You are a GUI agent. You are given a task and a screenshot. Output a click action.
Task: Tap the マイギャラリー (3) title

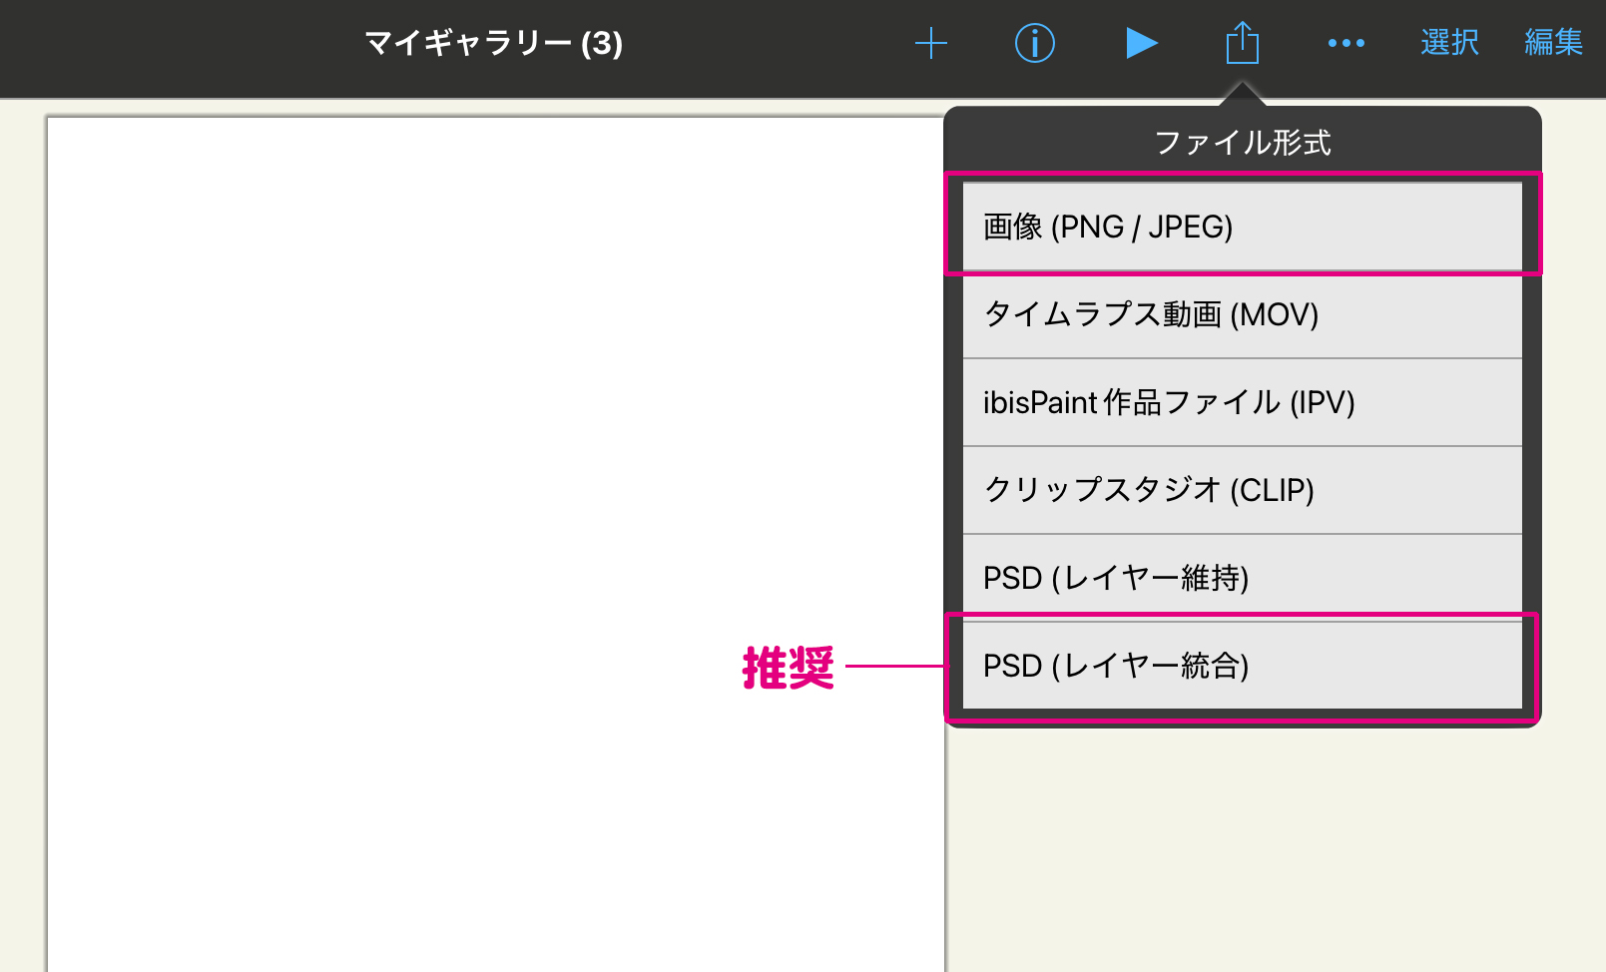pyautogui.click(x=493, y=43)
